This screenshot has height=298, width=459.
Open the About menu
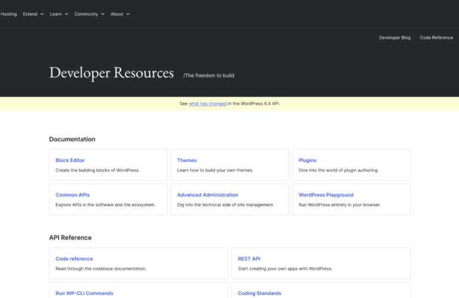click(x=117, y=14)
